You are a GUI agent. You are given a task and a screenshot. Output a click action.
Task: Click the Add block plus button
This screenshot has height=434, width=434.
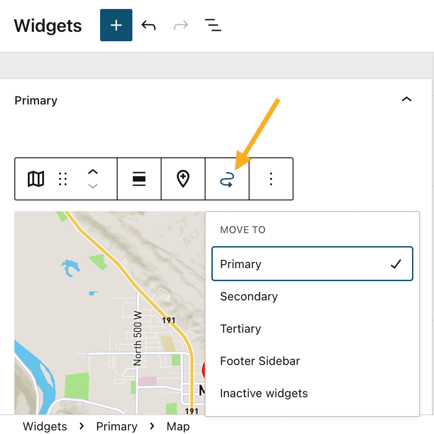click(116, 25)
